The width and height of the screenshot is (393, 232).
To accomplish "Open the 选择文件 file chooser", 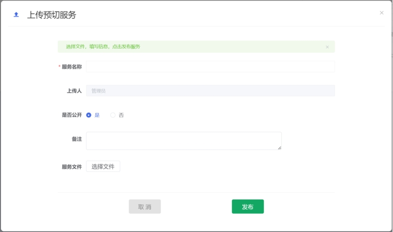I will click(x=103, y=166).
